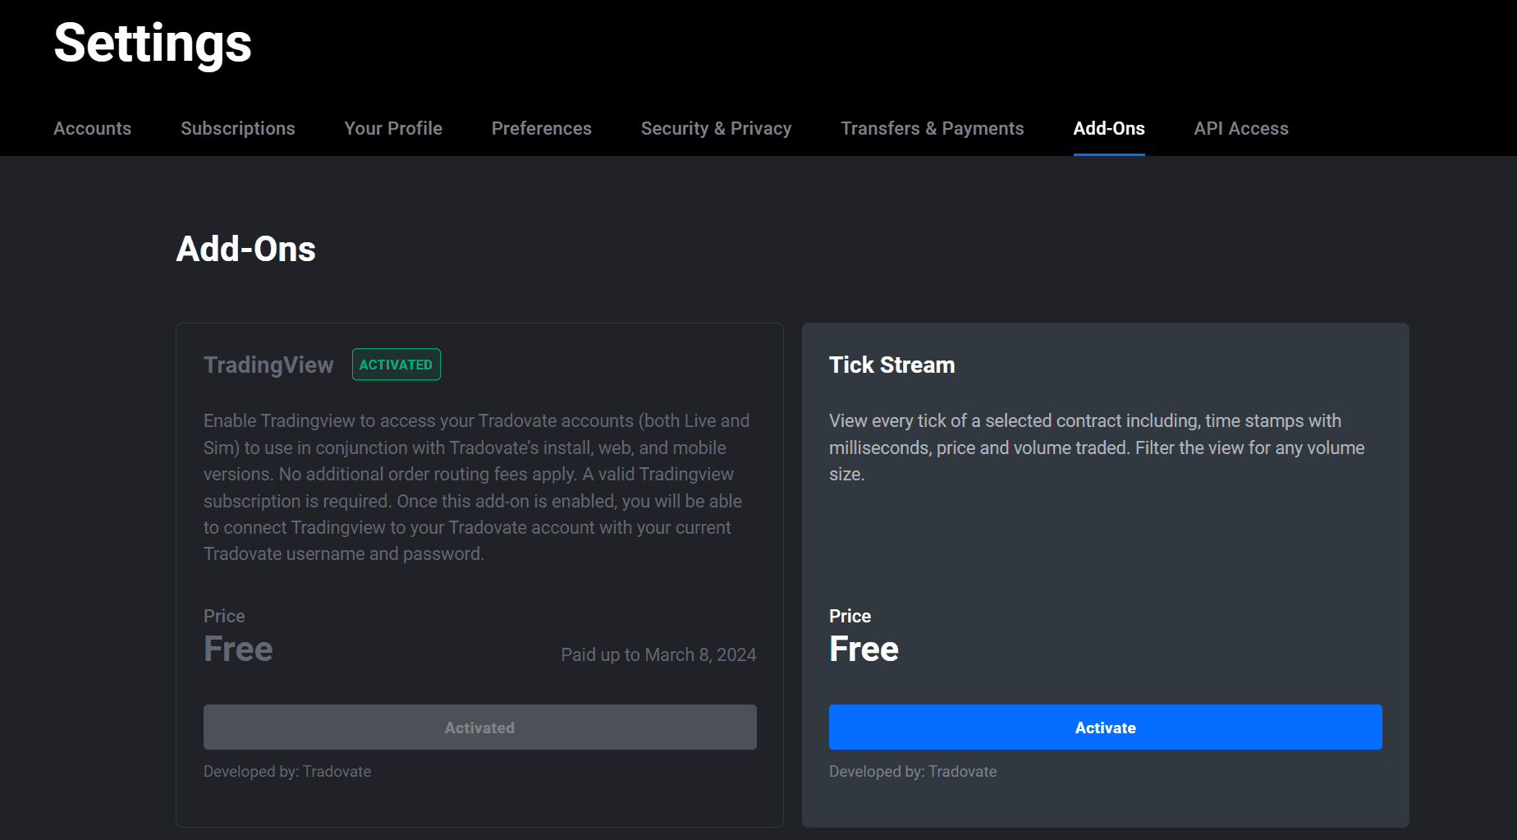This screenshot has width=1517, height=840.
Task: Click the green ACTIVATED badge
Action: click(396, 365)
